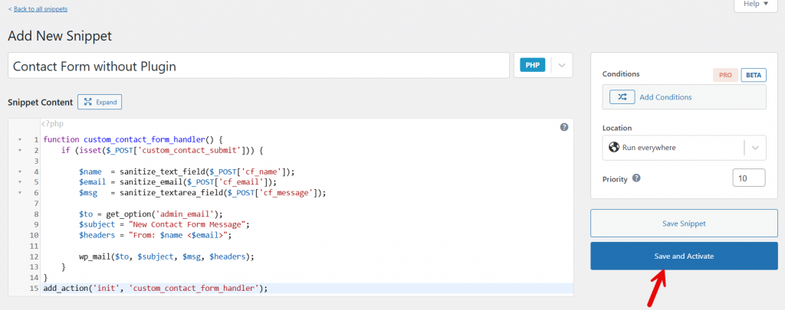Toggle the fold arrow at line 5
The image size is (785, 310).
(x=19, y=182)
